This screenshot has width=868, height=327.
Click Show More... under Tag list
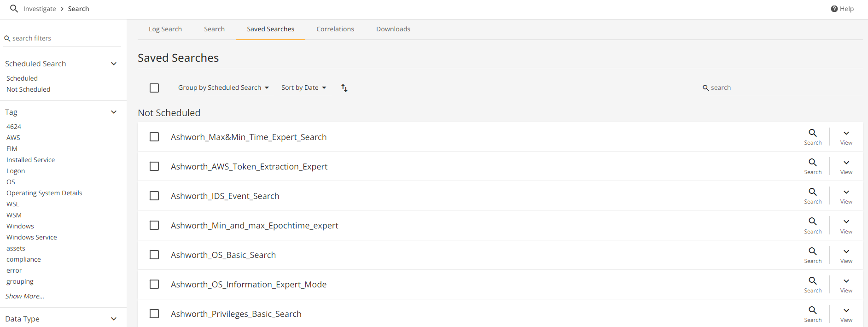pos(25,296)
